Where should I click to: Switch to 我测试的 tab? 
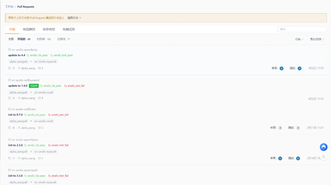click(x=69, y=29)
